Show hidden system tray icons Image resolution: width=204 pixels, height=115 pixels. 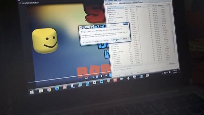pyautogui.click(x=163, y=73)
